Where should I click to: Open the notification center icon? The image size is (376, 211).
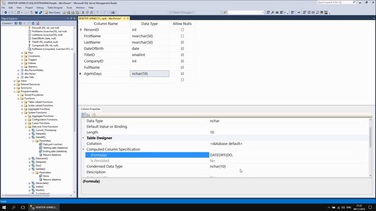point(370,207)
